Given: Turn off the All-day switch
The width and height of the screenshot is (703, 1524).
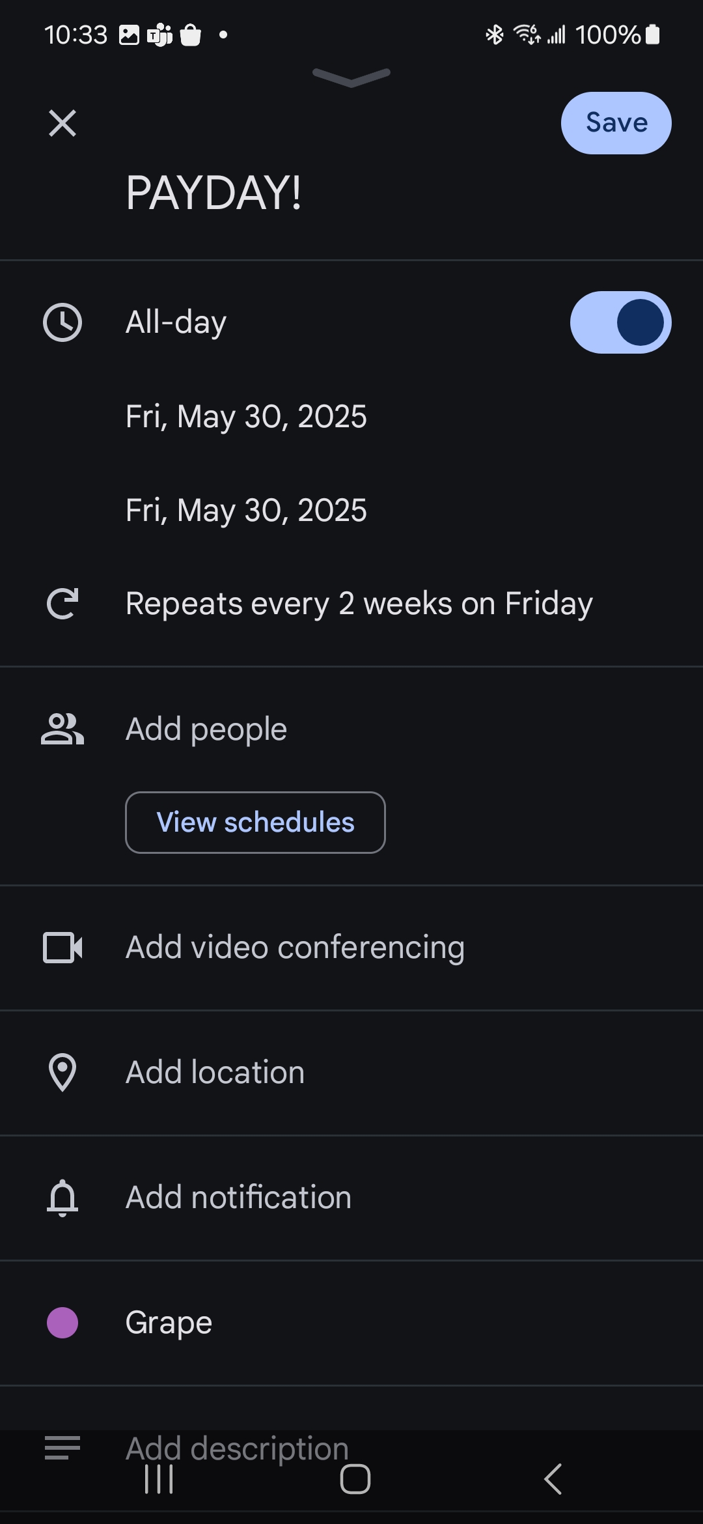Looking at the screenshot, I should (620, 322).
